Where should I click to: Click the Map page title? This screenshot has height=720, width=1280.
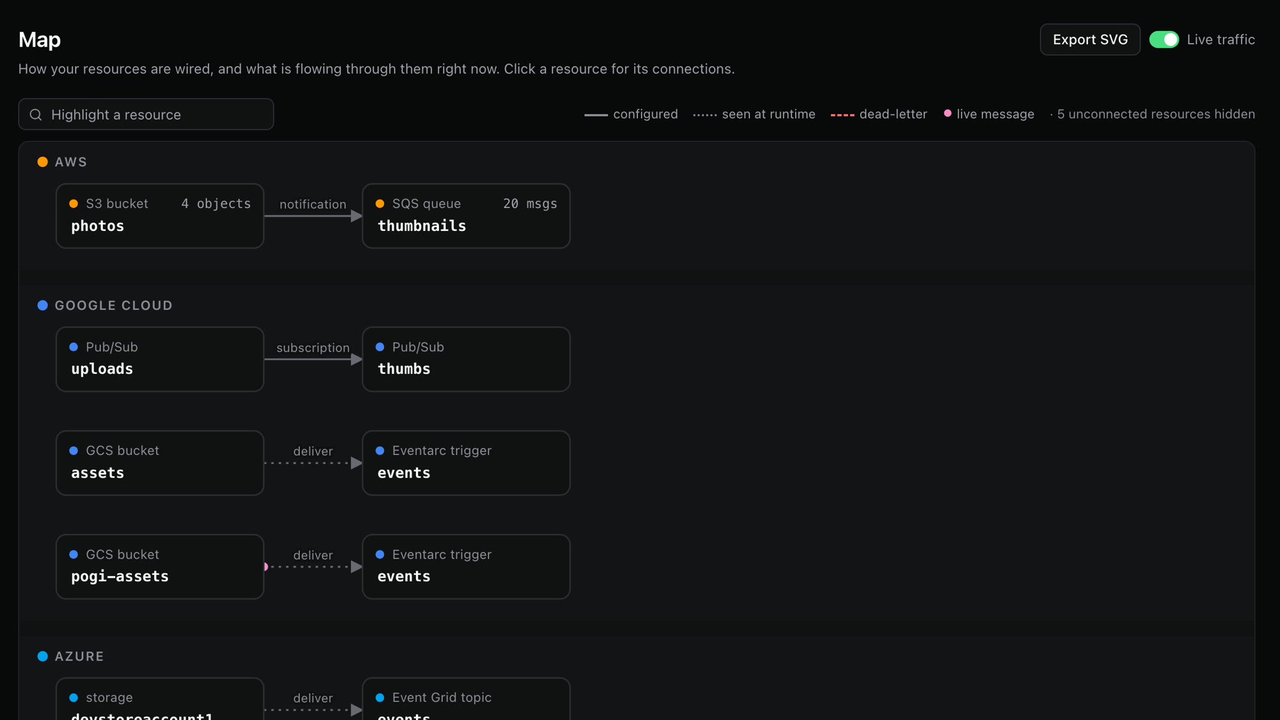[x=40, y=40]
